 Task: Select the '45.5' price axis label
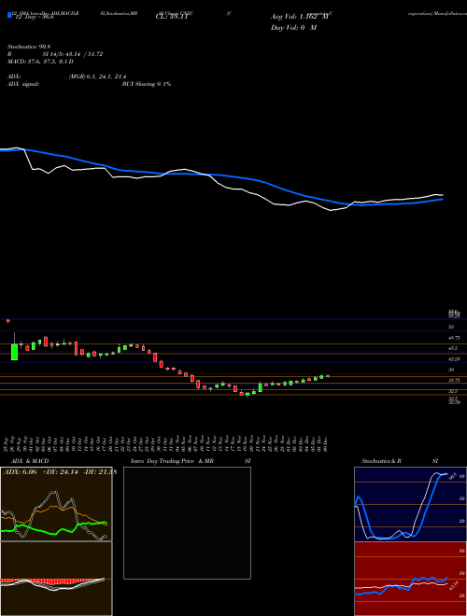tap(453, 348)
